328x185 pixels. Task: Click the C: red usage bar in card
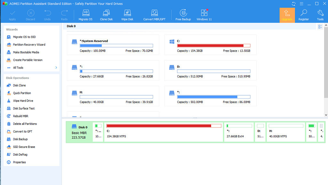(214, 45)
